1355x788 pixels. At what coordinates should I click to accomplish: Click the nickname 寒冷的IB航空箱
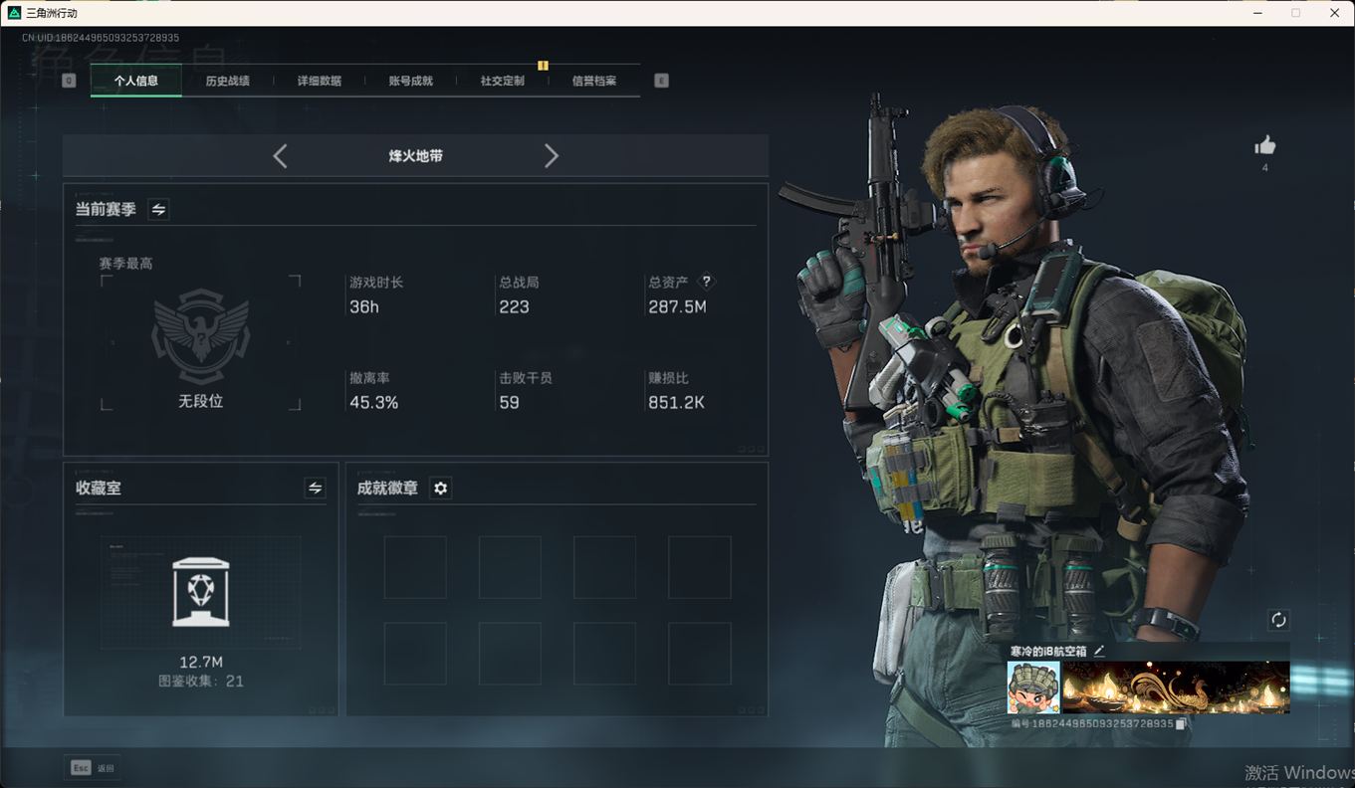pos(1048,651)
